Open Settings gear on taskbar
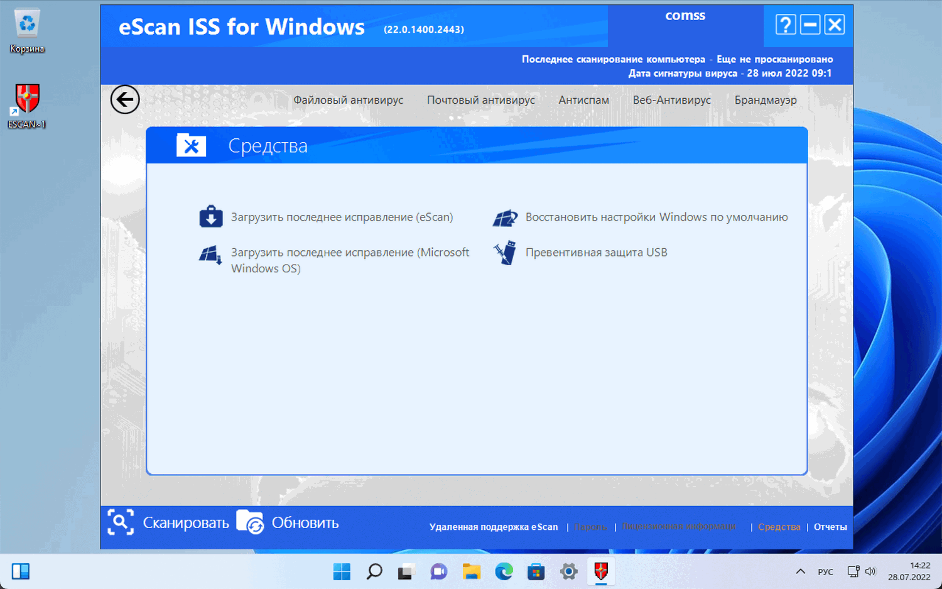This screenshot has width=942, height=589. (x=568, y=571)
